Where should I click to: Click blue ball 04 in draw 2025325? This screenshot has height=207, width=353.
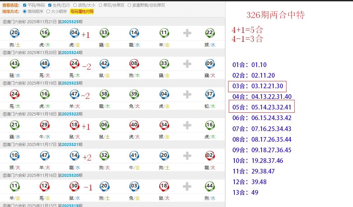click(75, 33)
